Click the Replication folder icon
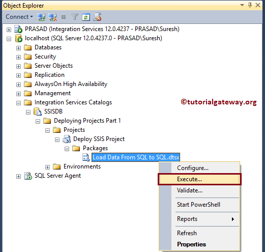265x252 pixels. click(x=28, y=75)
